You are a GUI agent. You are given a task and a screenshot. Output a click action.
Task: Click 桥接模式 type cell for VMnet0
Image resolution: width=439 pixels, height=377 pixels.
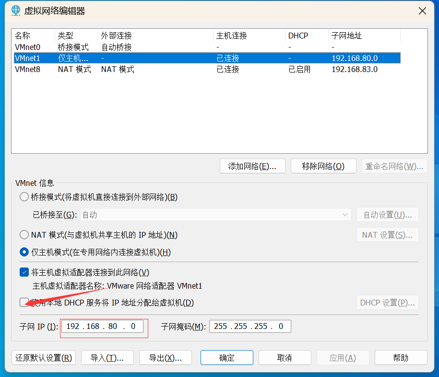73,47
